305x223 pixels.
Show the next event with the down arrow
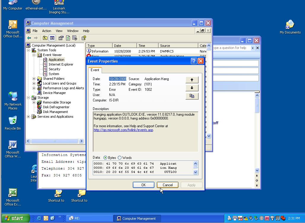(x=192, y=88)
